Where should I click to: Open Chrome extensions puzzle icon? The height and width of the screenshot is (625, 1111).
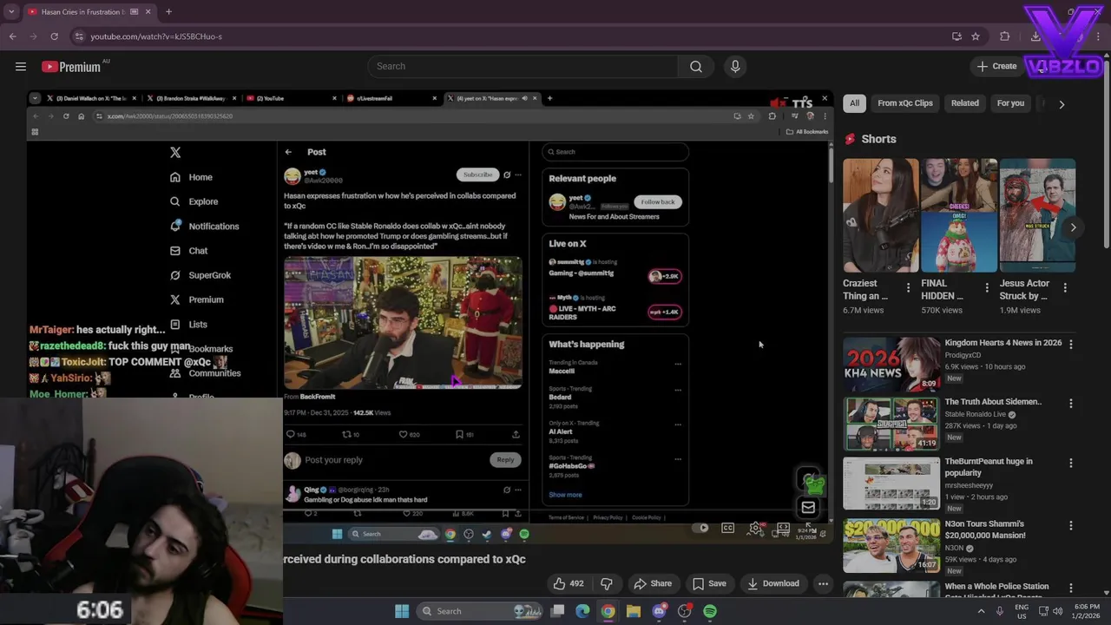coord(1005,36)
